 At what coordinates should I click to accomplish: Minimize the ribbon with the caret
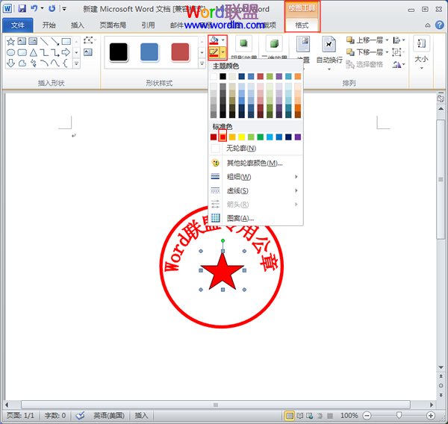click(x=428, y=25)
